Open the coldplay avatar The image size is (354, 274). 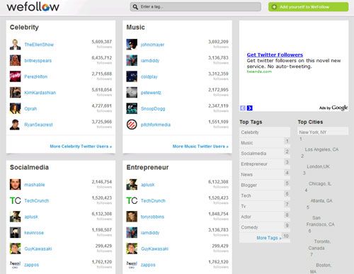(132, 76)
